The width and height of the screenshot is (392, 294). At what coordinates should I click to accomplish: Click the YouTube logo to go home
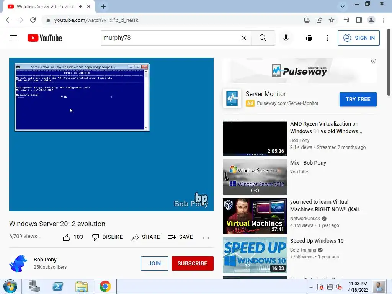45,38
